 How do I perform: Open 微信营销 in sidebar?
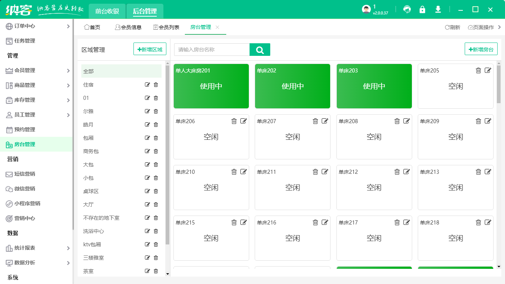point(36,189)
